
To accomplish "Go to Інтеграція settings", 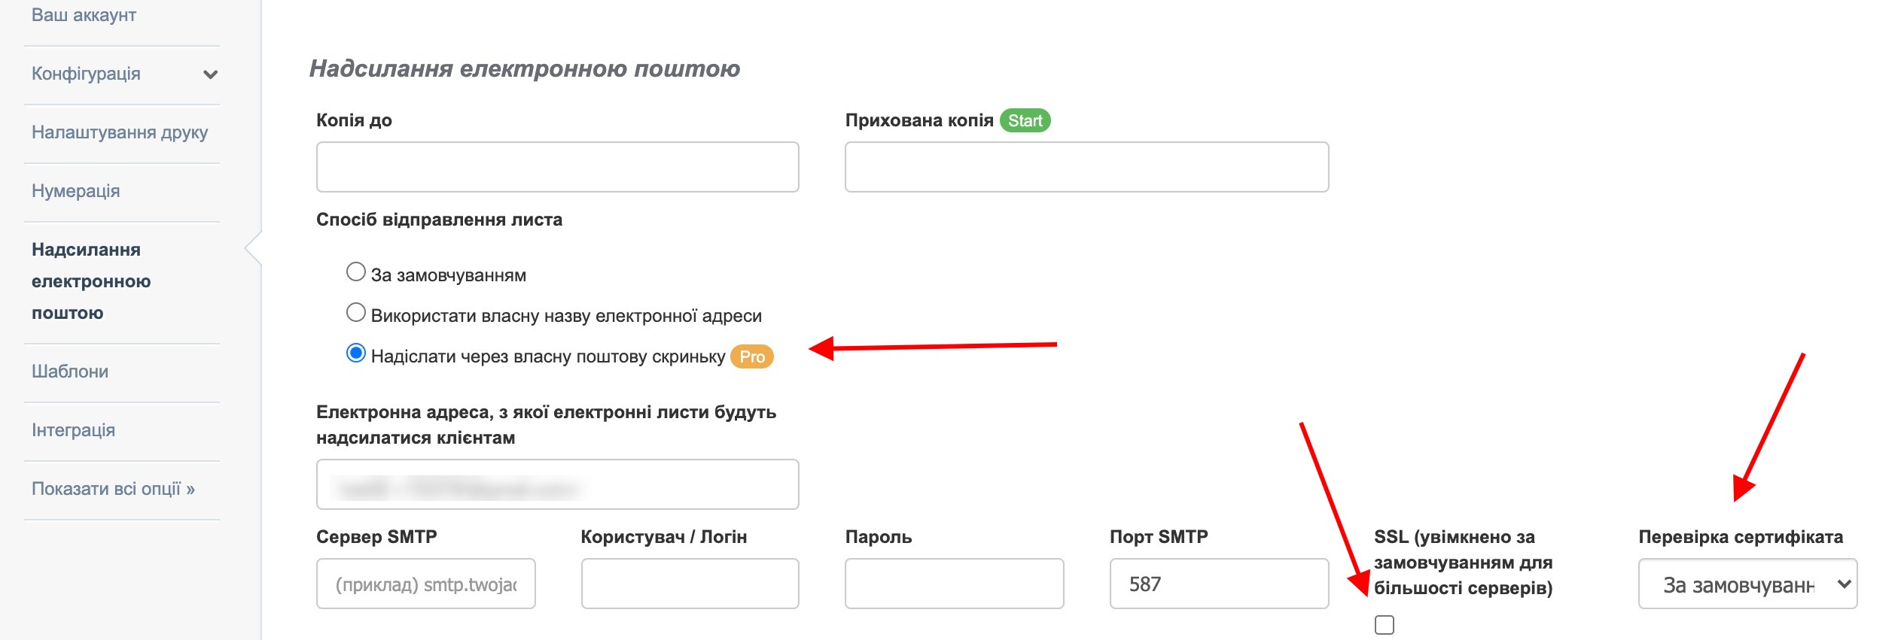I will 72,429.
